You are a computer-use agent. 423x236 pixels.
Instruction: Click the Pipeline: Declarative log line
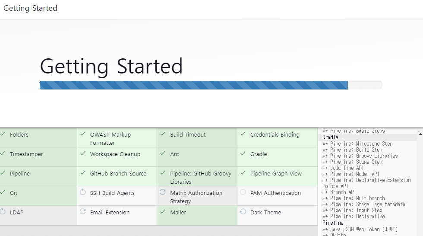(354, 216)
